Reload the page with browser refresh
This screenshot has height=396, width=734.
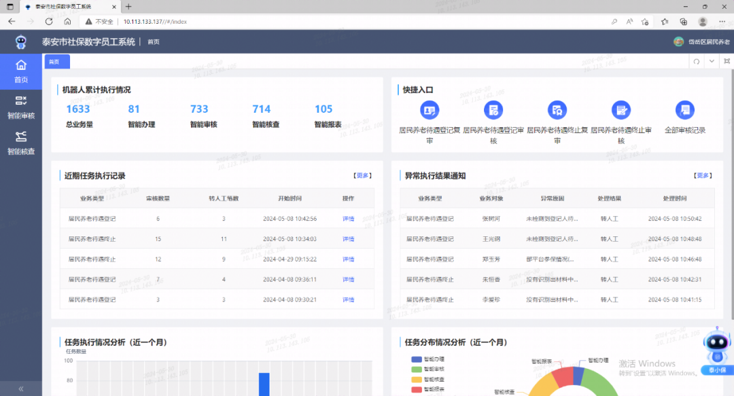click(x=49, y=22)
